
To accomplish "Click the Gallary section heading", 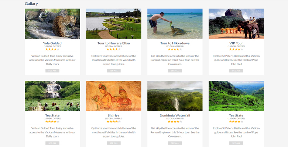I will (x=31, y=4).
